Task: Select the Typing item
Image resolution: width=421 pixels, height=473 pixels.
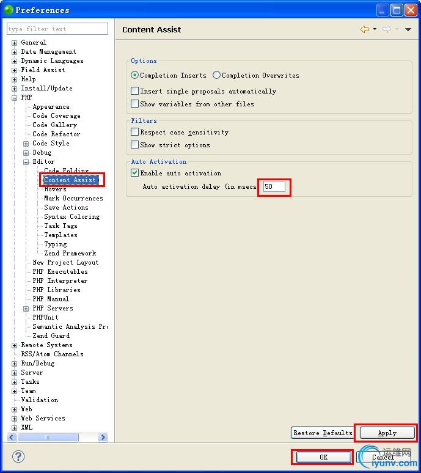Action: point(56,244)
